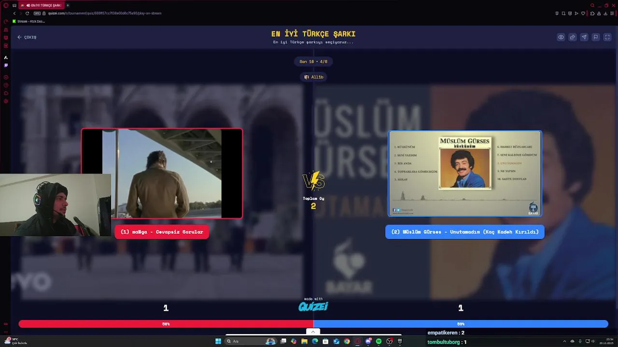Open the easy setup sliders icon

click(612, 13)
